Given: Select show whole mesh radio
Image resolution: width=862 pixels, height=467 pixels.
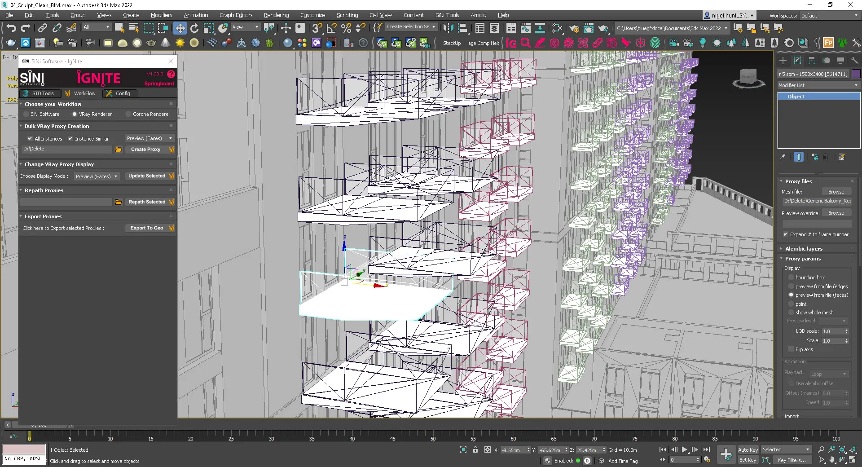Looking at the screenshot, I should click(791, 313).
